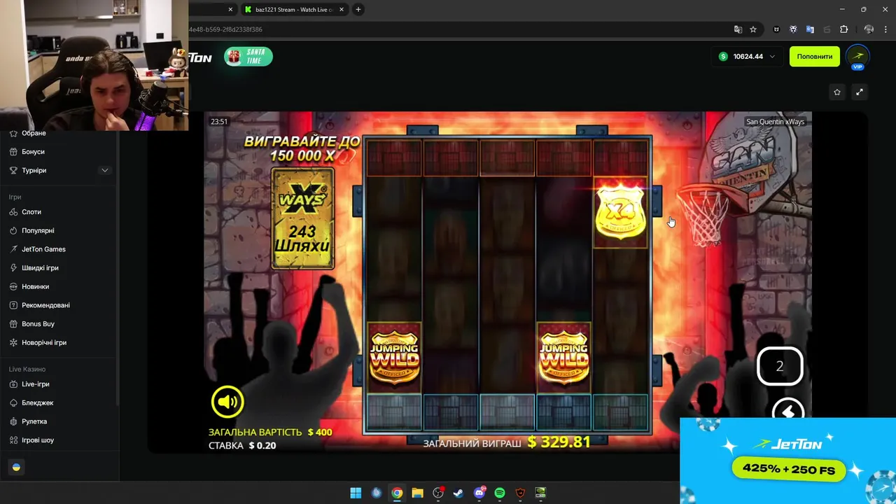The width and height of the screenshot is (896, 504).
Task: Click the first-reel Jumping Wild symbol
Action: click(394, 356)
